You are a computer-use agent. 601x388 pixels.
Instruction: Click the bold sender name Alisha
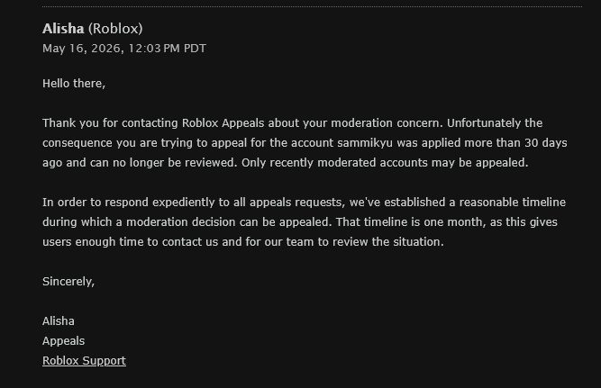coord(63,29)
